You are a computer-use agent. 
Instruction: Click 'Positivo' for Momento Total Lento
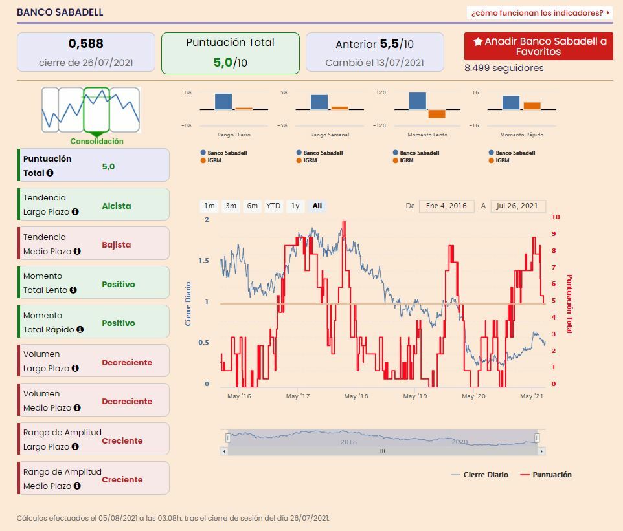[x=119, y=284]
